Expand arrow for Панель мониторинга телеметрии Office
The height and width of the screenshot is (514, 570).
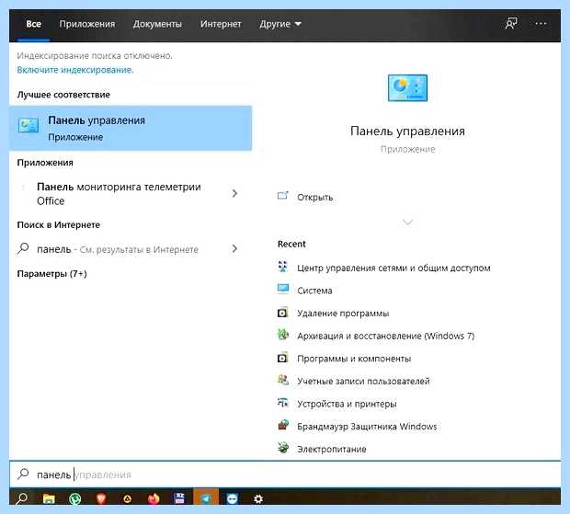(x=234, y=193)
